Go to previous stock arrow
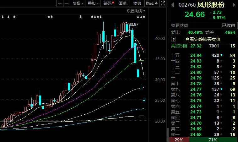 click(x=172, y=5)
